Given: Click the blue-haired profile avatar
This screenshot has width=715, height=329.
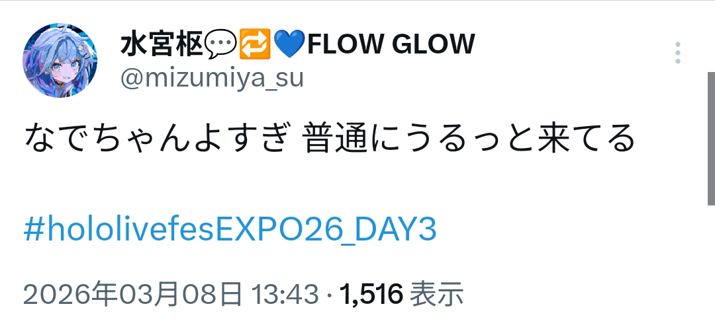Looking at the screenshot, I should 60,61.
